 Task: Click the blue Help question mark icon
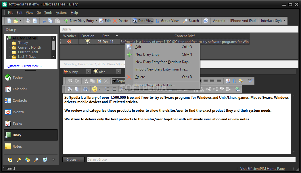click(x=206, y=20)
